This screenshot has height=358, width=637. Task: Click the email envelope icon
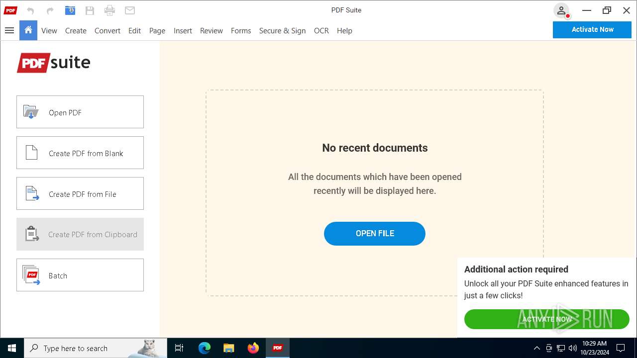coord(130,10)
